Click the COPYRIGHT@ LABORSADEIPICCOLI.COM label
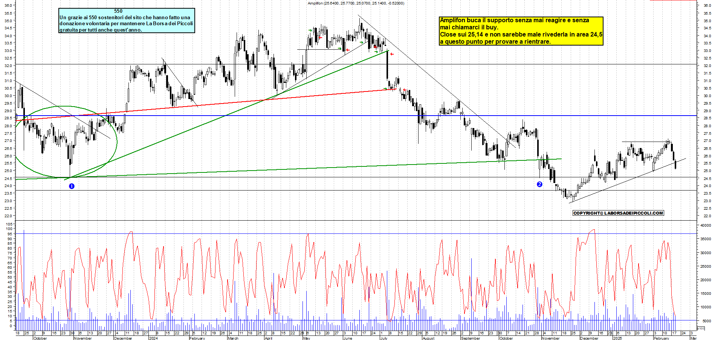Image resolution: width=712 pixels, height=340 pixels. click(618, 213)
